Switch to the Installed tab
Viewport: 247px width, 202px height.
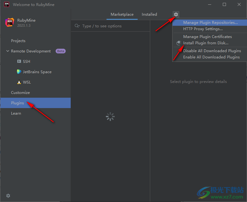click(149, 14)
